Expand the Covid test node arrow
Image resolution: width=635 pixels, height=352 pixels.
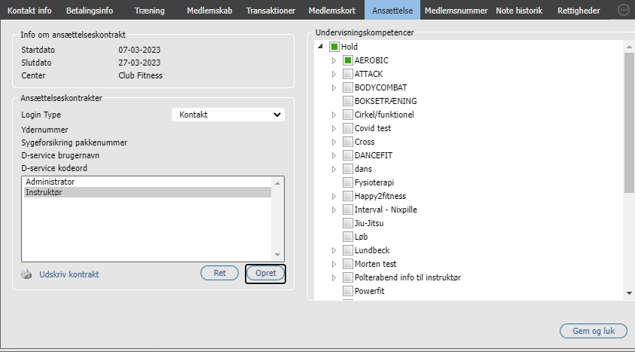334,128
